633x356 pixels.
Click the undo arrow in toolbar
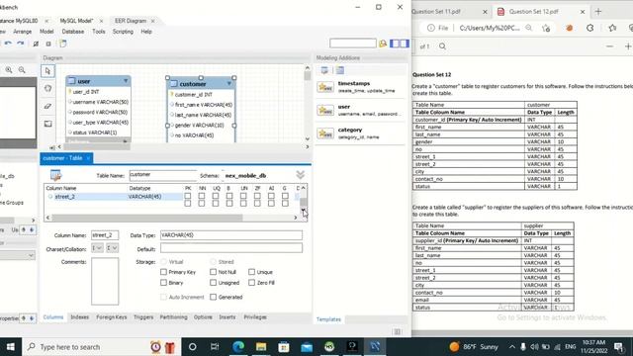(8, 44)
